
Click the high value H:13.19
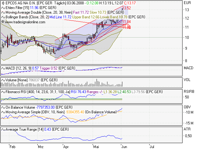(x=105, y=3)
